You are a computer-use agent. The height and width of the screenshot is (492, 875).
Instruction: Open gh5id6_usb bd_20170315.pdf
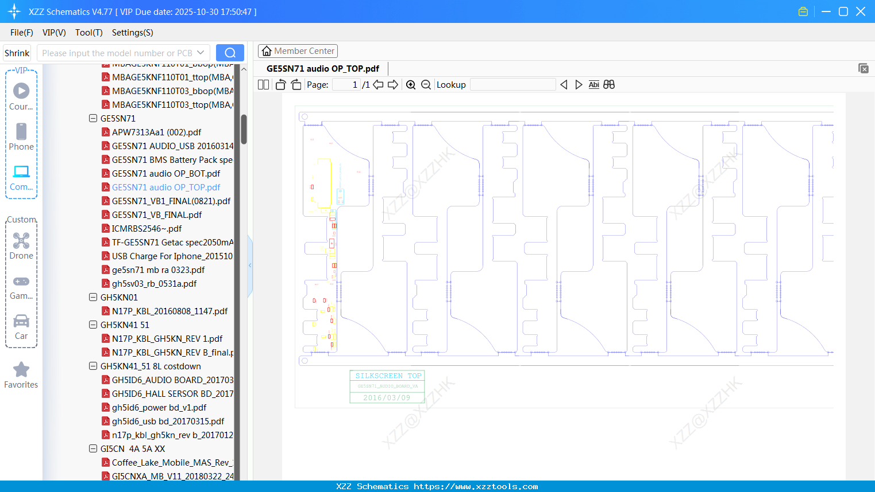[168, 421]
